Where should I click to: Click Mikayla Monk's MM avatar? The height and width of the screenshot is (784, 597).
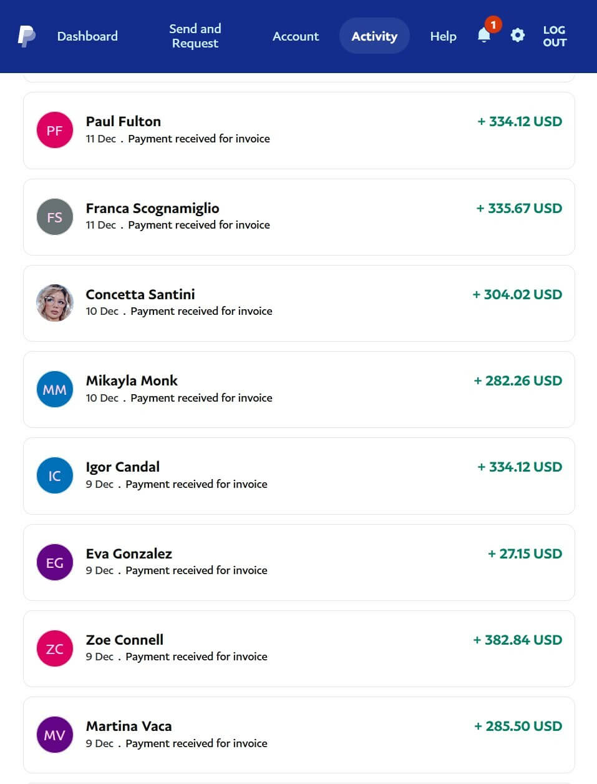pos(55,389)
